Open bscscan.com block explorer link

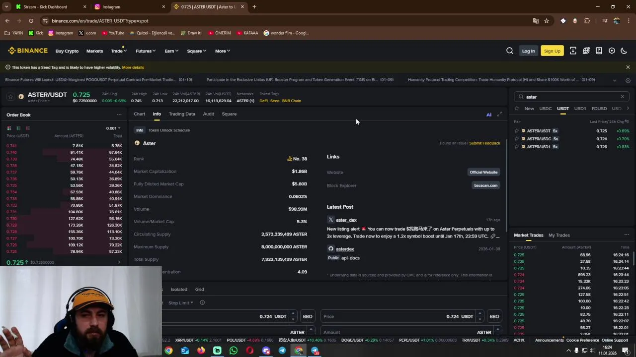(x=485, y=185)
